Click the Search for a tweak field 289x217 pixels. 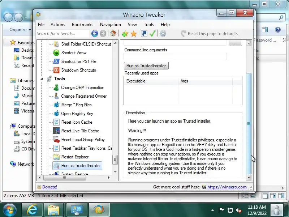[x=62, y=34]
